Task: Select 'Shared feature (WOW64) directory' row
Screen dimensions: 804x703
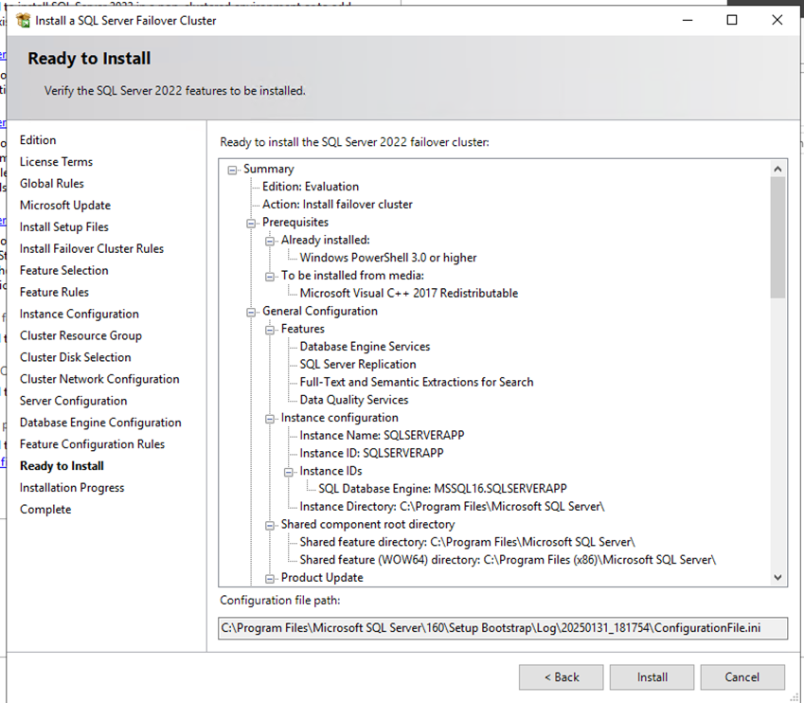Action: tap(508, 560)
